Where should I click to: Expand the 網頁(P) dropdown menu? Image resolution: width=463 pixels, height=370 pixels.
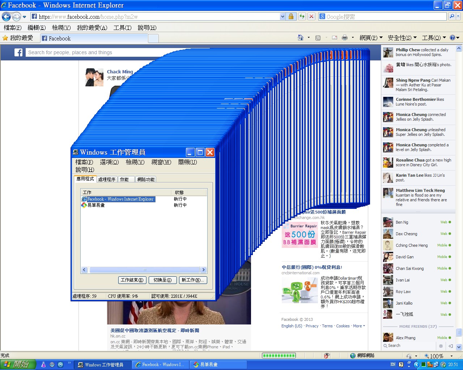[371, 38]
